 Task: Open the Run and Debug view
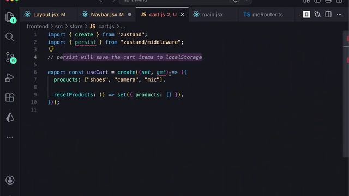pyautogui.click(x=10, y=77)
